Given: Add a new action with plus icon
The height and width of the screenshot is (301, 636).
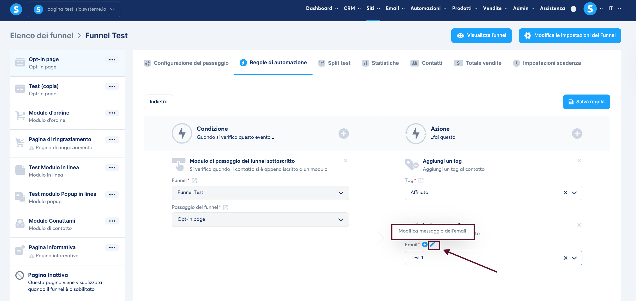Looking at the screenshot, I should click(577, 134).
